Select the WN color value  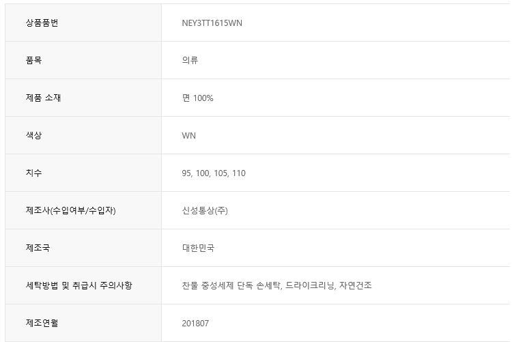[188, 135]
